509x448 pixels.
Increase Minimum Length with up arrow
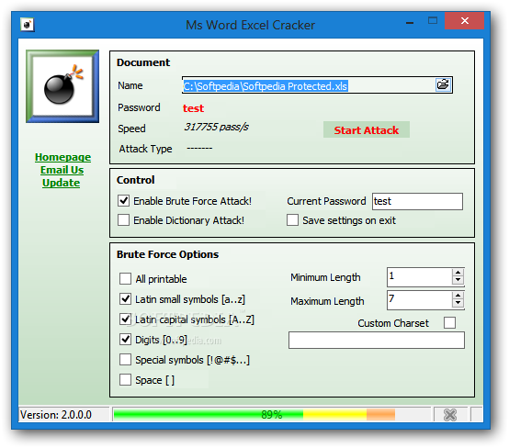[x=458, y=273]
